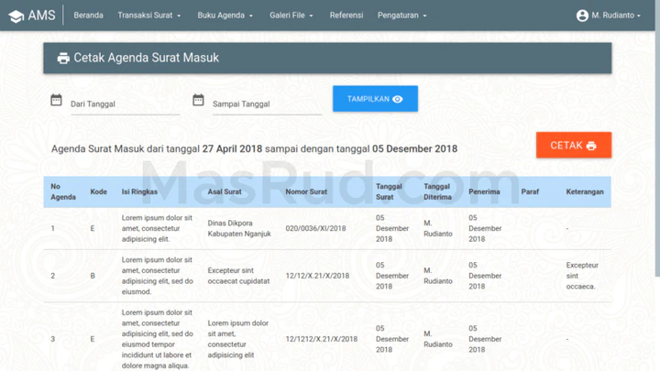This screenshot has width=660, height=371.
Task: Expand the Buku Agenda dropdown menu
Action: point(224,16)
